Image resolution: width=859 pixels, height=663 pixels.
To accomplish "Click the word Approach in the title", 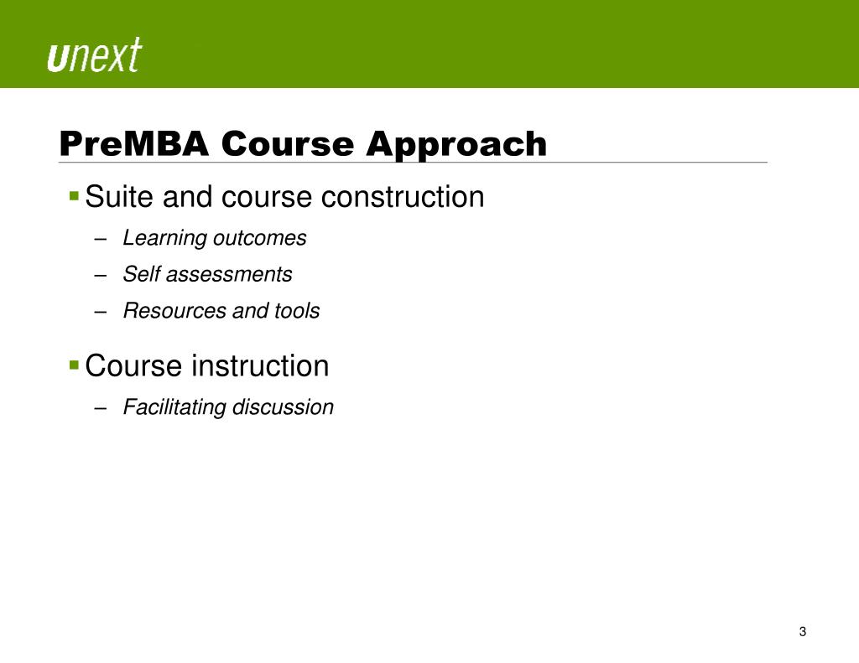I will point(456,144).
